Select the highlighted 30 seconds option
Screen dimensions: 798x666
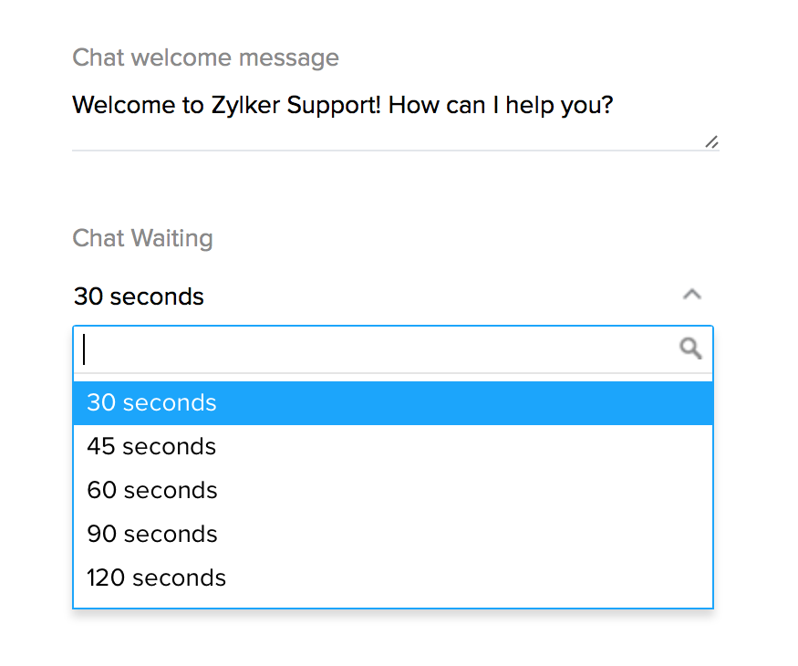tap(151, 403)
